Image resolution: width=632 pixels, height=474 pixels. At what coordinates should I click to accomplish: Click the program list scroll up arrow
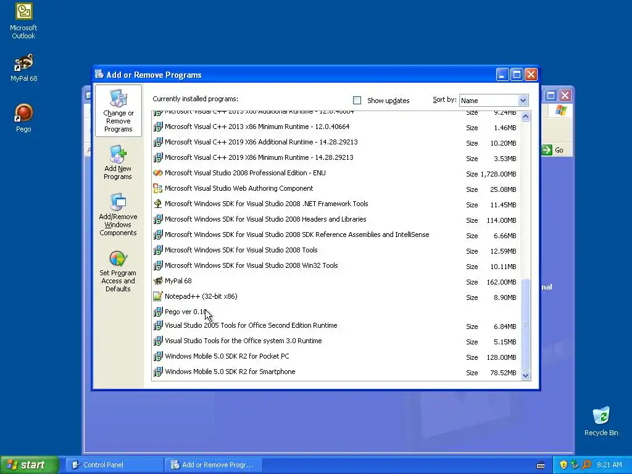tap(525, 117)
